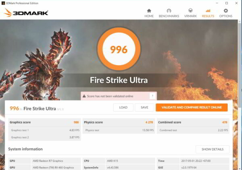Click the Physics score value 4 278
This screenshot has width=242, height=170.
coord(149,122)
